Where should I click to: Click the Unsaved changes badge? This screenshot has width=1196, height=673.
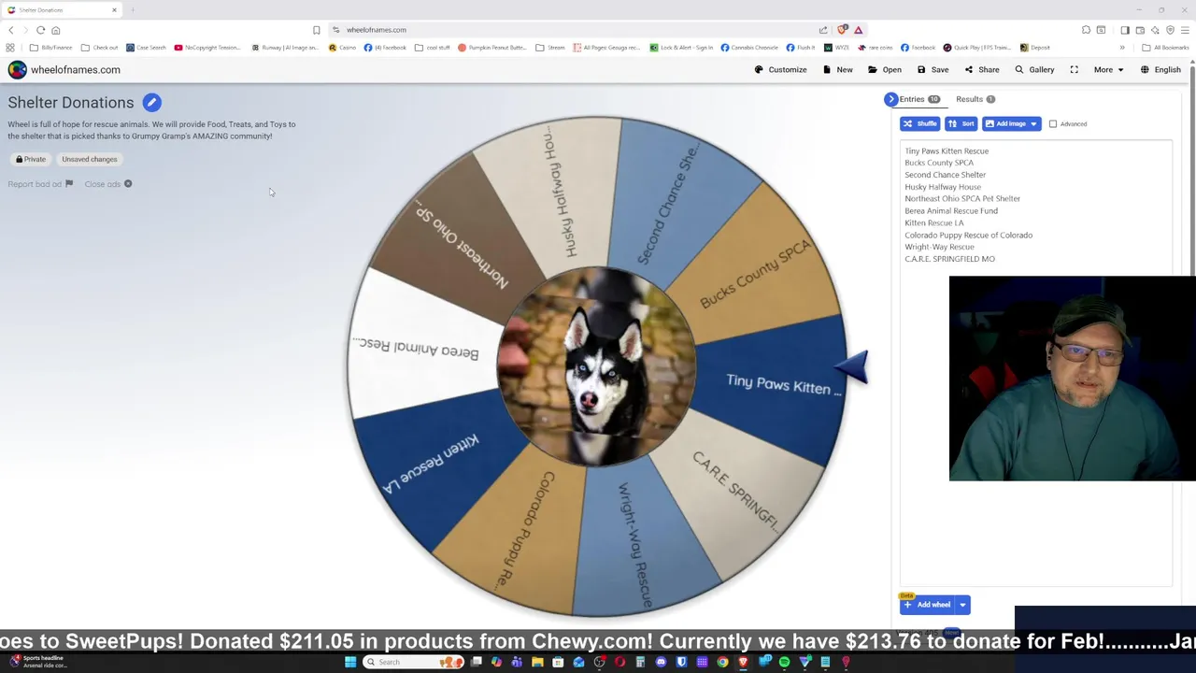(x=90, y=159)
